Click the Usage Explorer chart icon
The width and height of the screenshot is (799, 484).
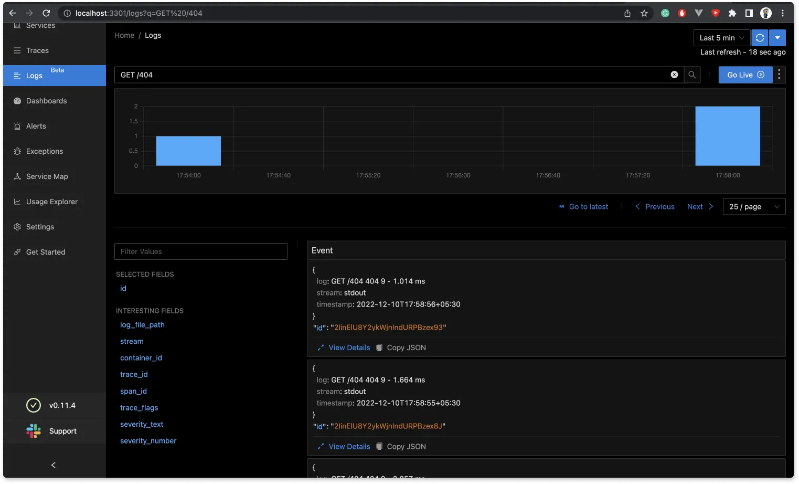[17, 202]
